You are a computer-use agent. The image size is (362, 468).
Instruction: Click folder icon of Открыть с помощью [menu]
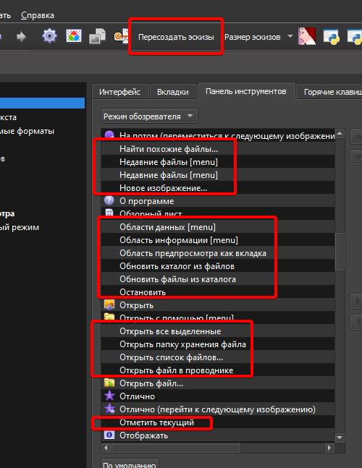(109, 318)
